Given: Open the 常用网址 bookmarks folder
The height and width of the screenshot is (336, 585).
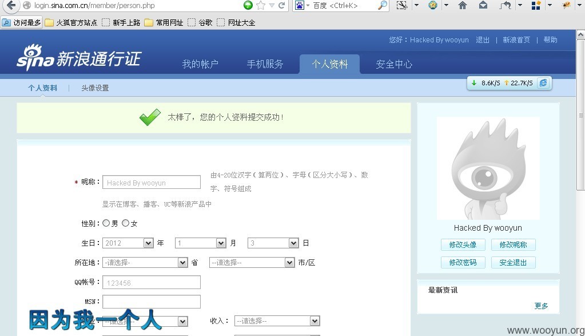Looking at the screenshot, I should click(164, 22).
